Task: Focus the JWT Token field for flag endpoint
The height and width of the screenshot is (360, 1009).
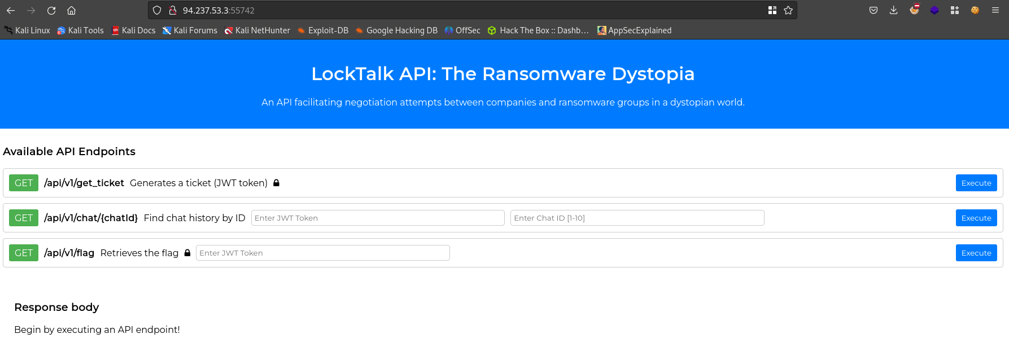Action: (x=323, y=253)
